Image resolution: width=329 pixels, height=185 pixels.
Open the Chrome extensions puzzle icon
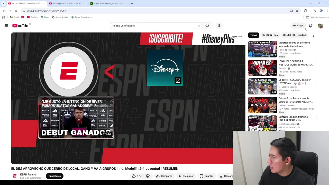tap(306, 11)
